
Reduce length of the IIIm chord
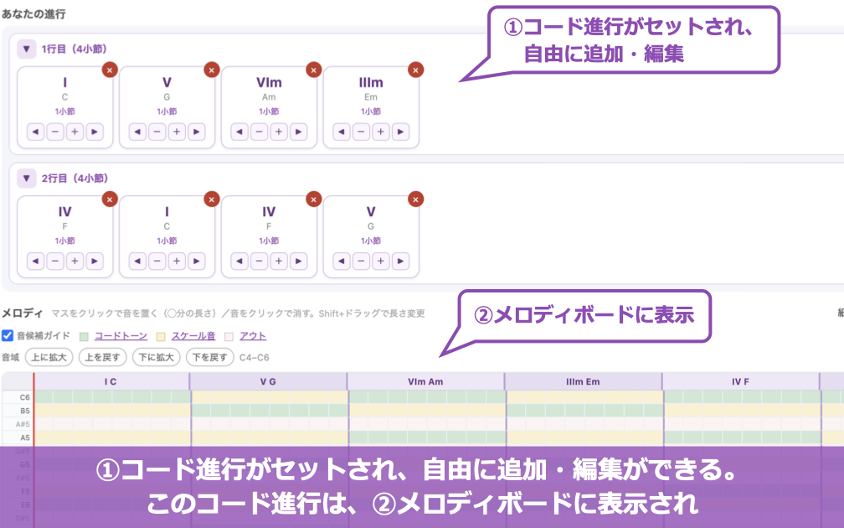361,132
